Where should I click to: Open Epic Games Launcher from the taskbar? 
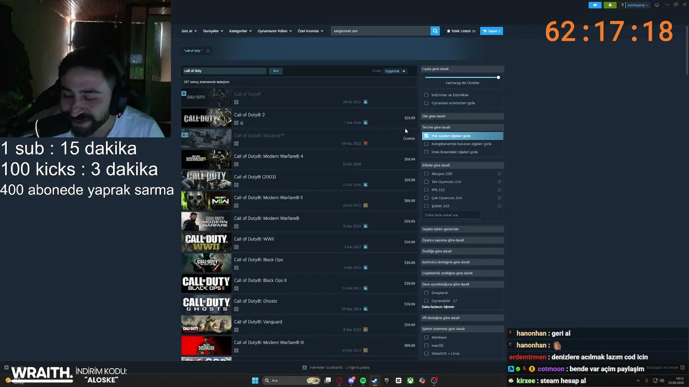386,381
